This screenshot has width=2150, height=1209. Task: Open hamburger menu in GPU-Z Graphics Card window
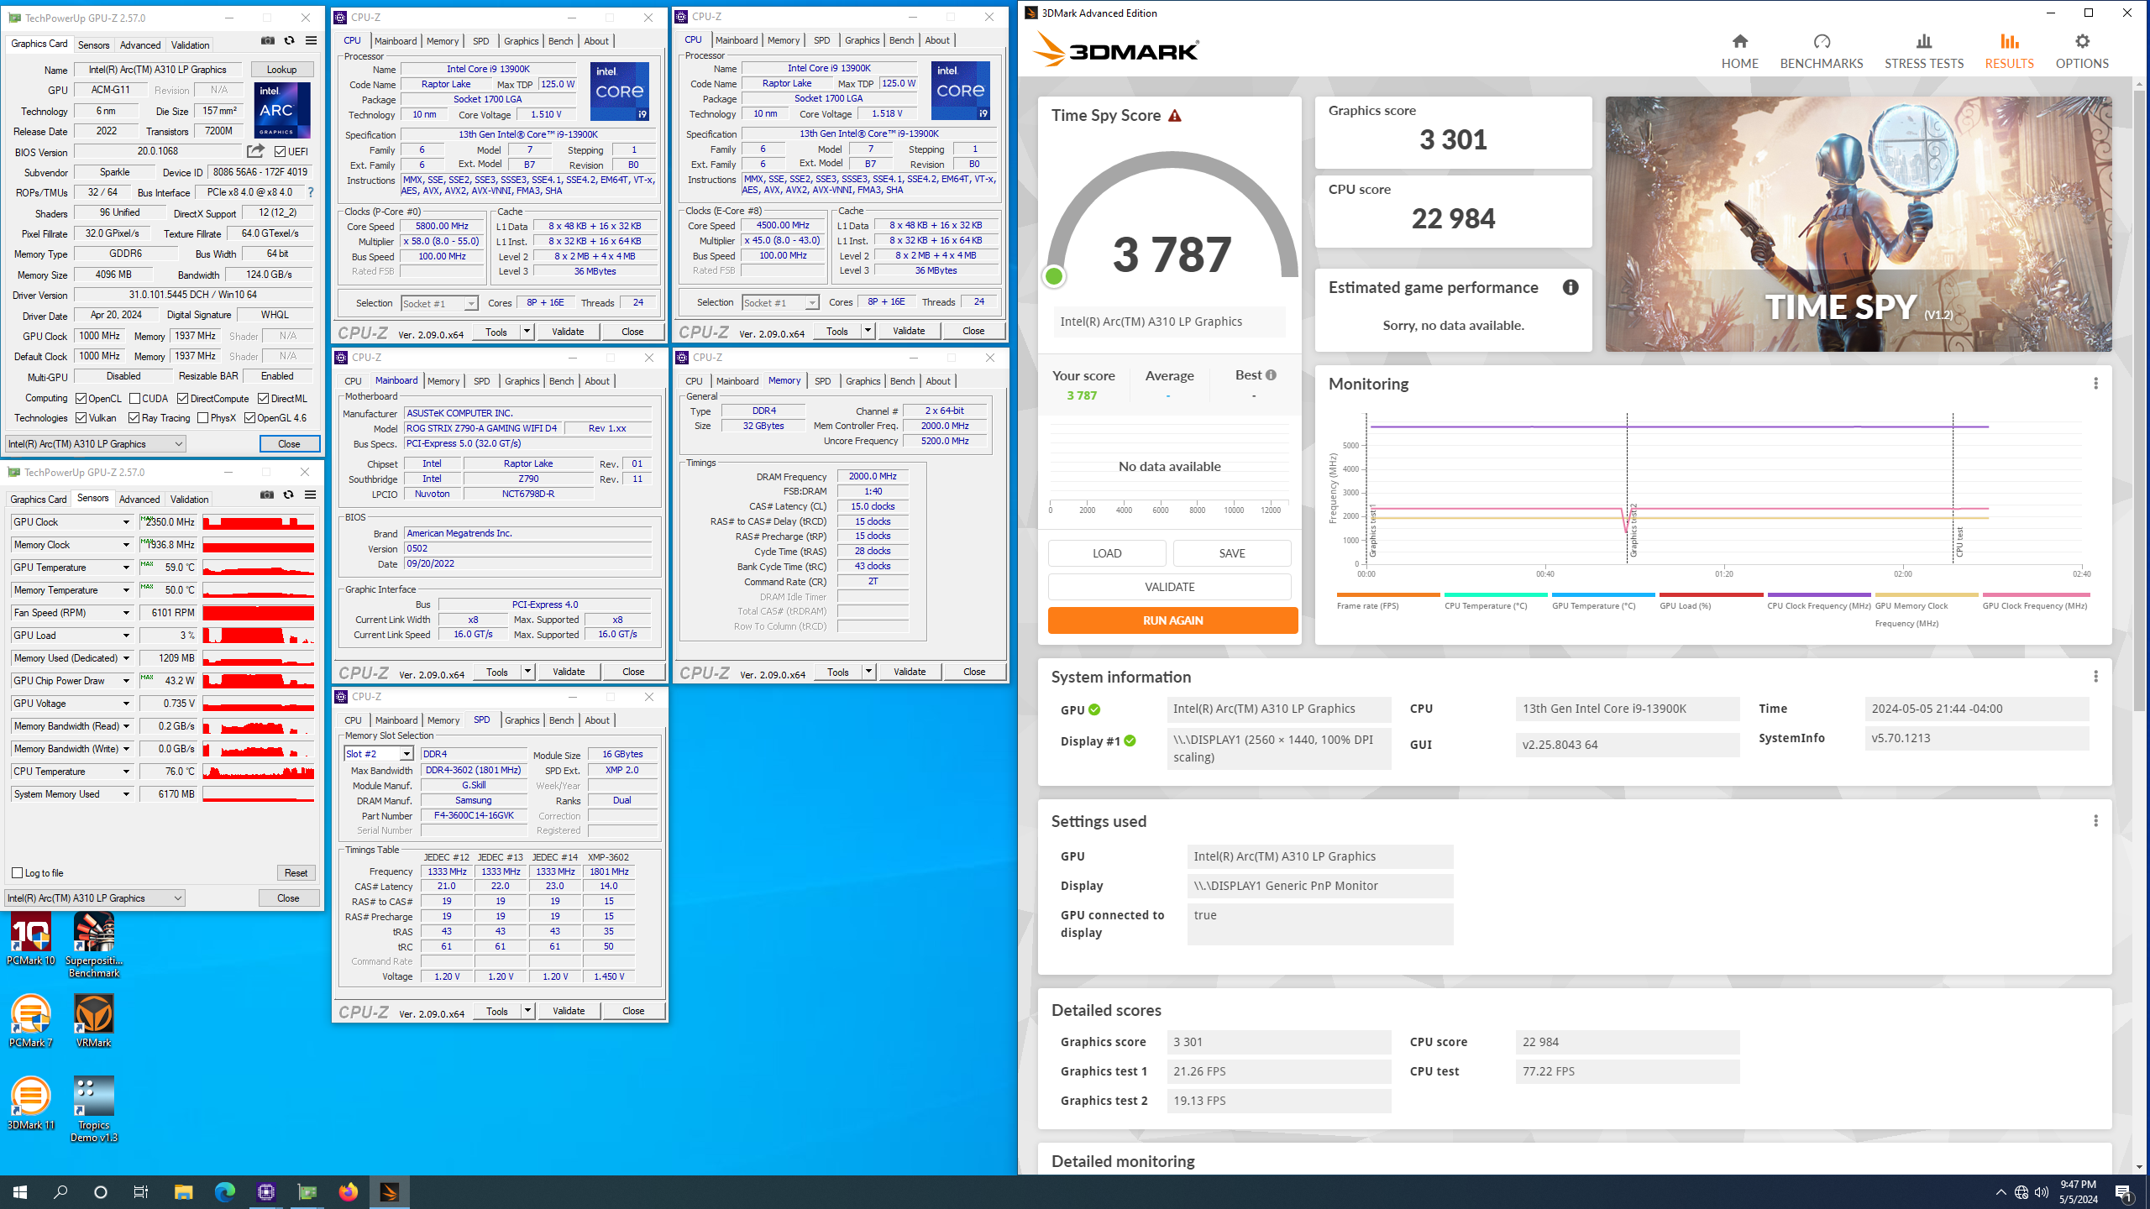click(311, 40)
